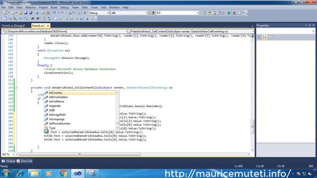Open the active files list dropdown arrow
Viewport: 317px width, 178px height.
252,26
